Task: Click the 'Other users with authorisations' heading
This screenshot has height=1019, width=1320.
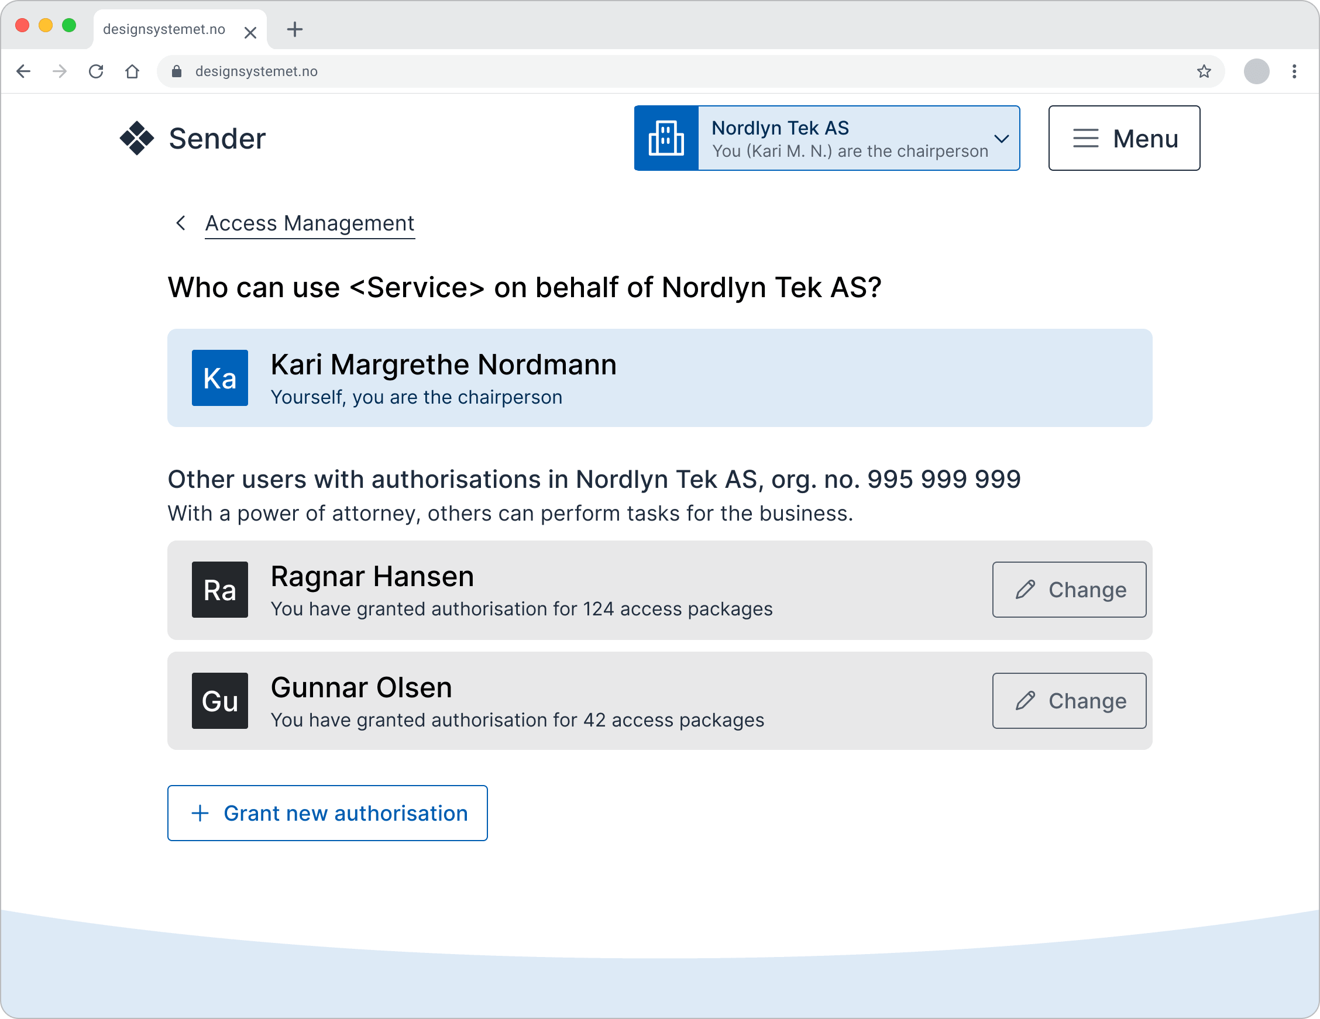Action: [x=594, y=479]
